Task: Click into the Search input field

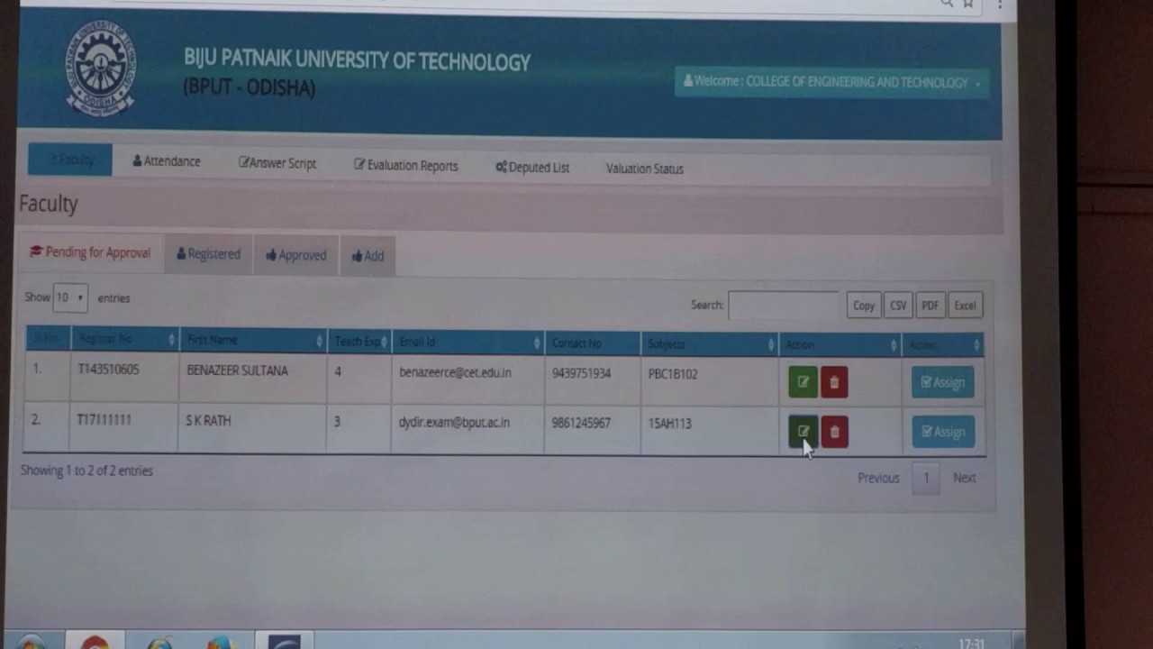Action: point(783,306)
